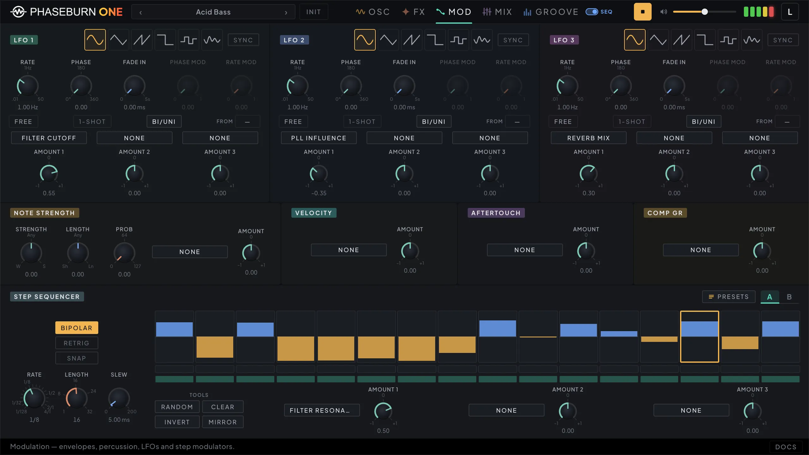809x455 pixels.
Task: Select sine waveform for LFO 1
Action: [x=95, y=40]
